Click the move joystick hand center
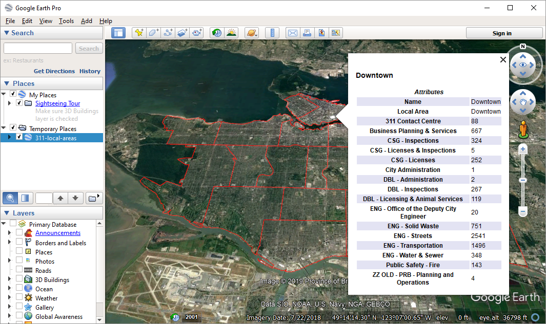 click(522, 102)
